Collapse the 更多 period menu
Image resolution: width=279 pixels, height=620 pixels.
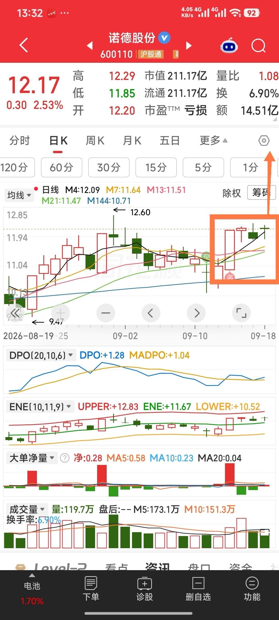(214, 141)
